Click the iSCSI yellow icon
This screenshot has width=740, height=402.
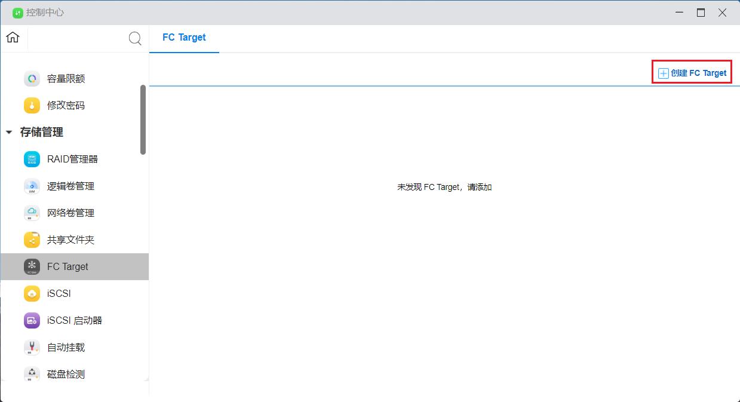point(32,294)
